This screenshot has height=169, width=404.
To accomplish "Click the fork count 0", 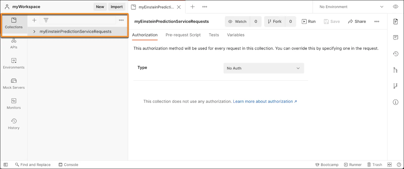I will tap(291, 21).
